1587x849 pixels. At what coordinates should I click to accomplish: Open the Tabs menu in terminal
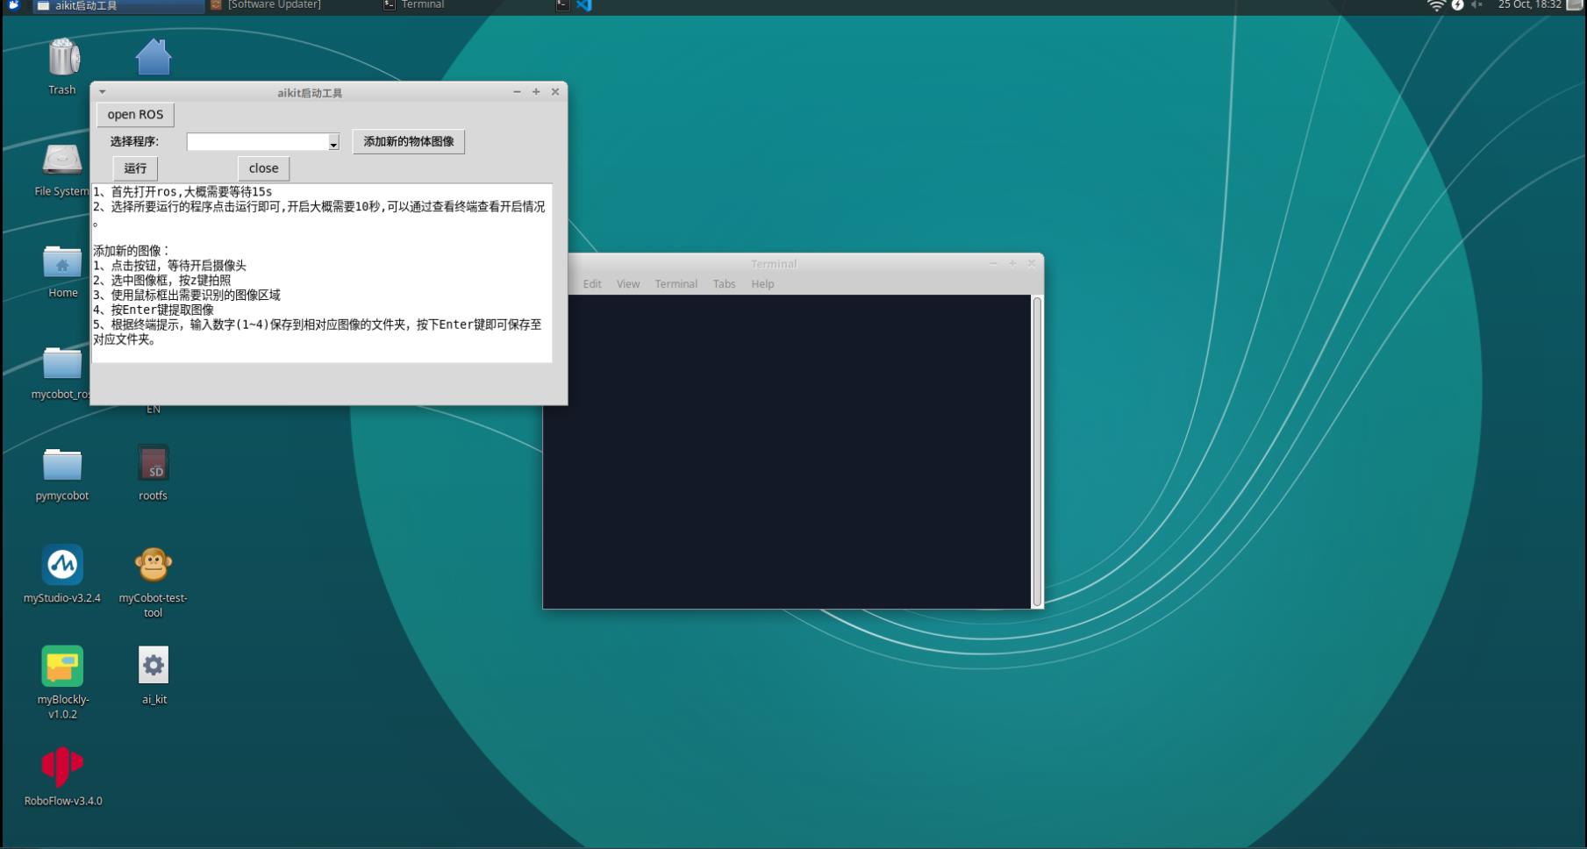tap(724, 284)
